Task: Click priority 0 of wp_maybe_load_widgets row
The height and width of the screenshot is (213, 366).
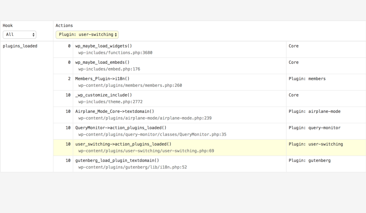Action: [69, 46]
